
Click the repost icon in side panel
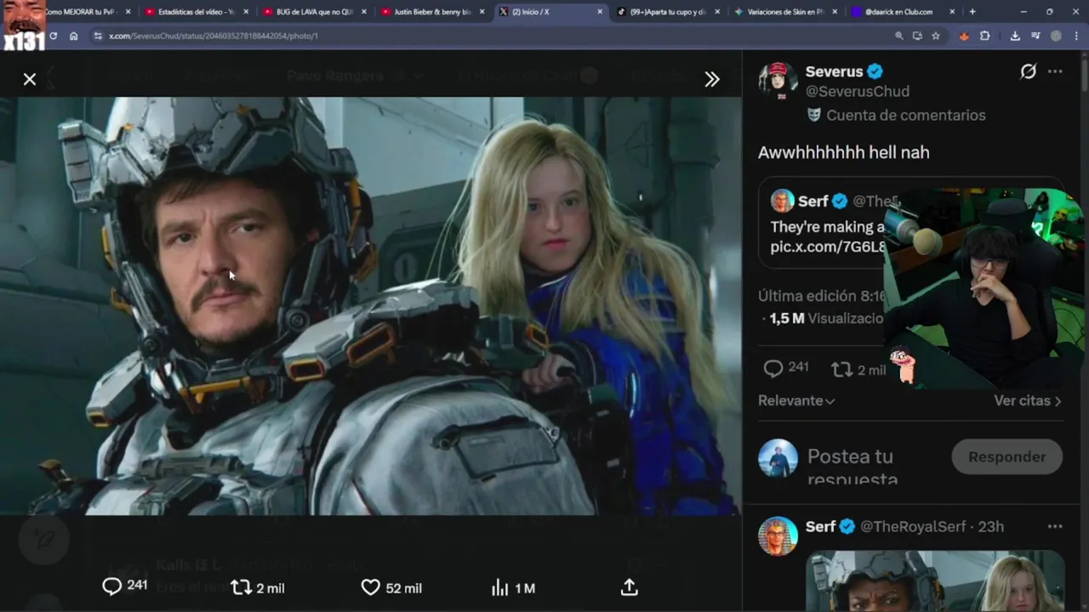pos(841,370)
